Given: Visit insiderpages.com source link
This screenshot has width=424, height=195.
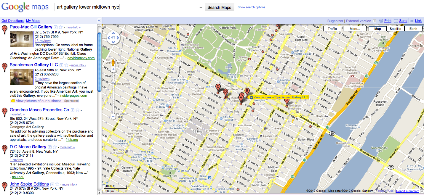Looking at the screenshot, I should pyautogui.click(x=73, y=96).
